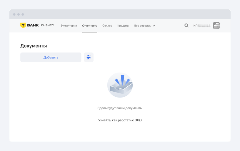Click the empty inbox tray illustration

(x=120, y=85)
